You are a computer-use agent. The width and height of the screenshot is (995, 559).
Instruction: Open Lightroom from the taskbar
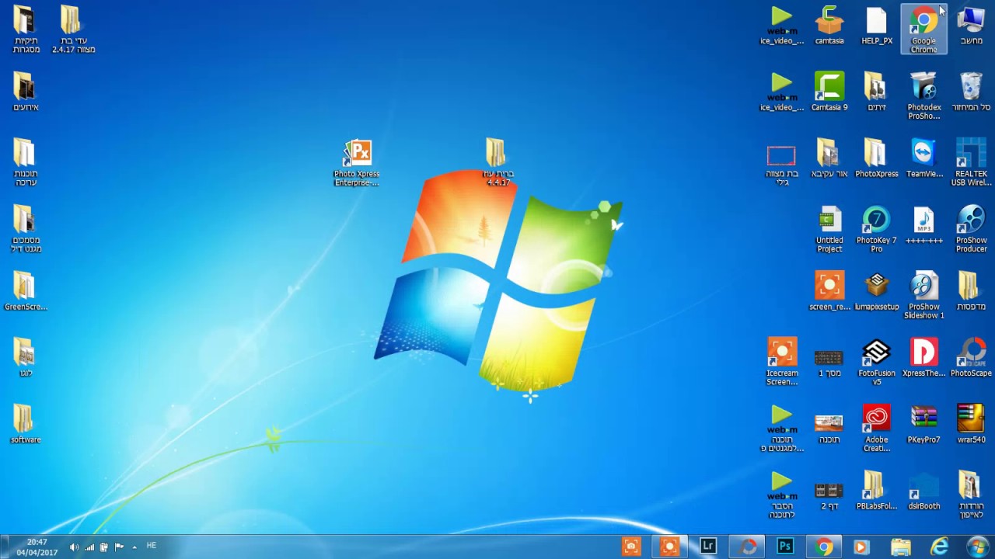pyautogui.click(x=707, y=547)
